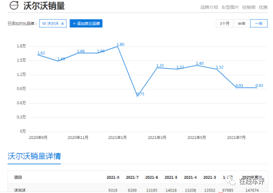
Task: Click the 2021-4 column header
Action: (190, 177)
